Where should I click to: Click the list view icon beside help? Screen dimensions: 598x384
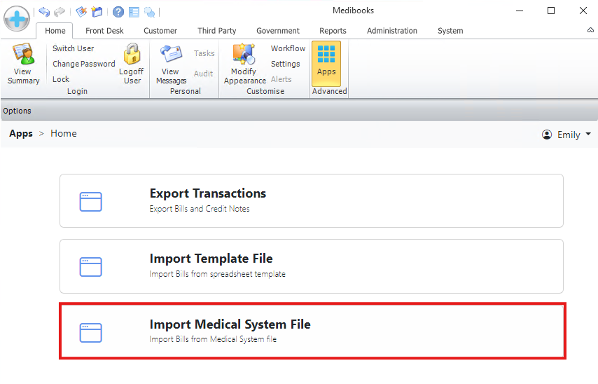[134, 11]
